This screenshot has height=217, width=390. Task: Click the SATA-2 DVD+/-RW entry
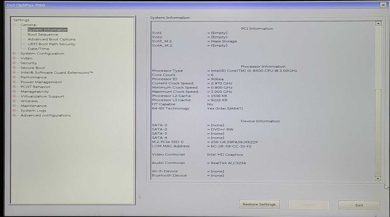[x=222, y=129]
